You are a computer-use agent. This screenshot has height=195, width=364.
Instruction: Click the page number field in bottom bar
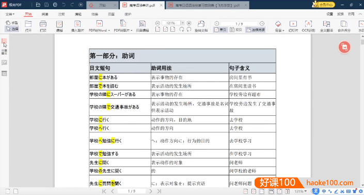click(131, 191)
